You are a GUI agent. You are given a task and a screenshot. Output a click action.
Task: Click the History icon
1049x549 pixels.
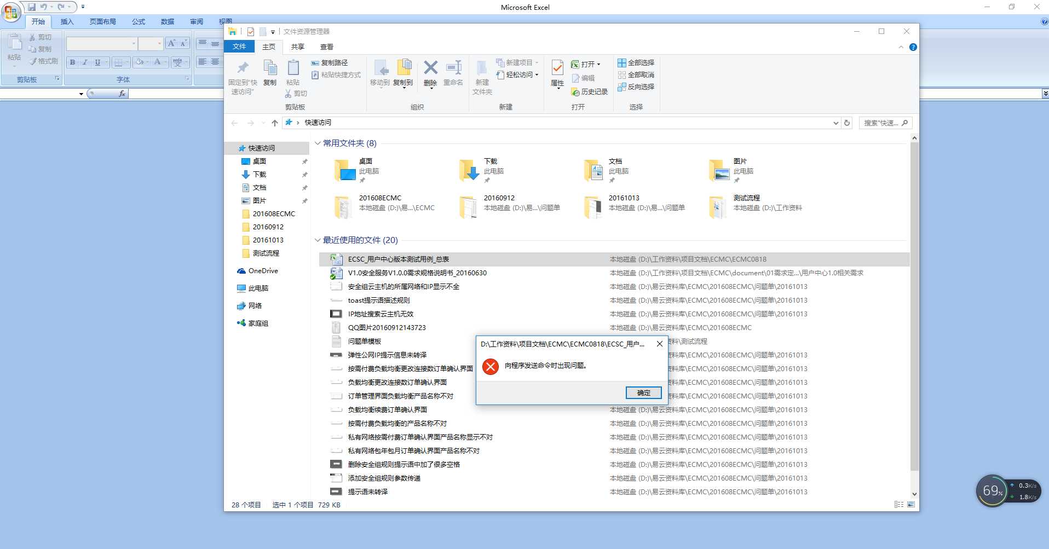pyautogui.click(x=575, y=92)
